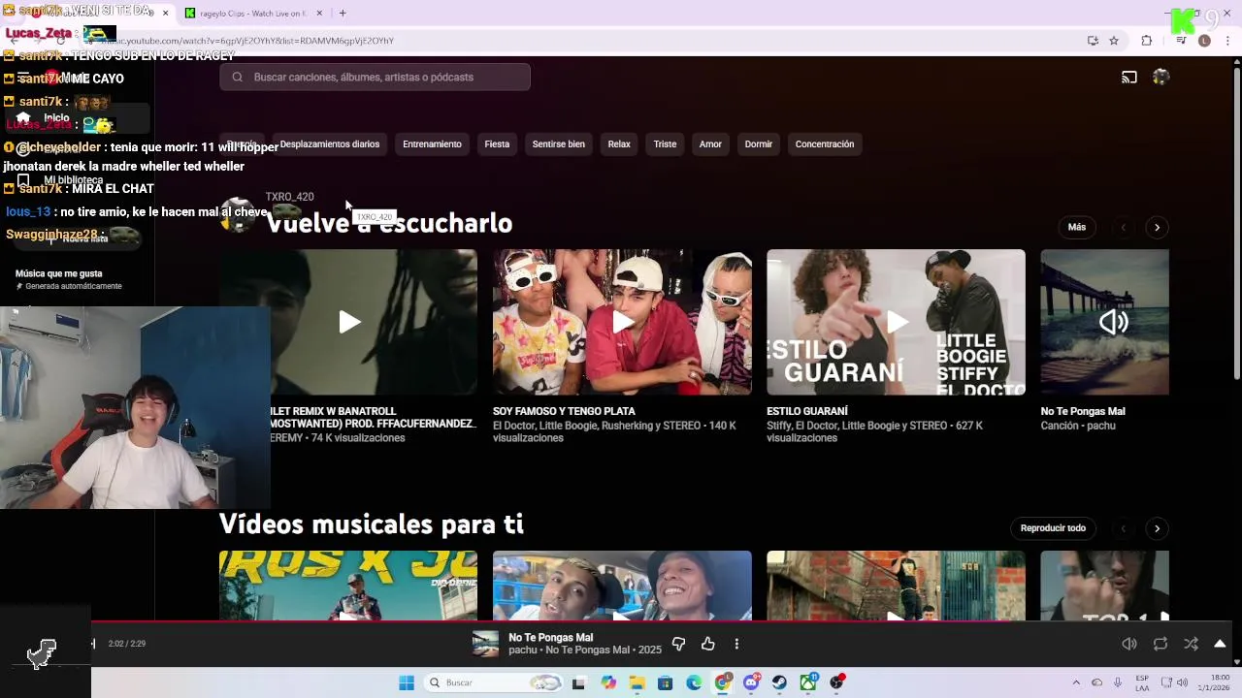Viewport: 1242px width, 698px height.
Task: Click Más in Vuelve a escucharlo
Action: click(x=1077, y=227)
